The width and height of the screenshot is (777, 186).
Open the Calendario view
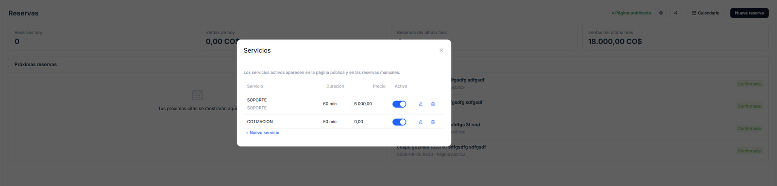click(706, 13)
